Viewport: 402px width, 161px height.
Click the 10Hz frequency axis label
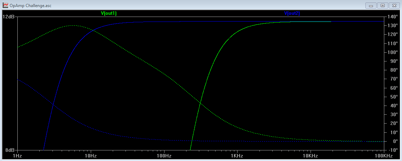(x=90, y=155)
